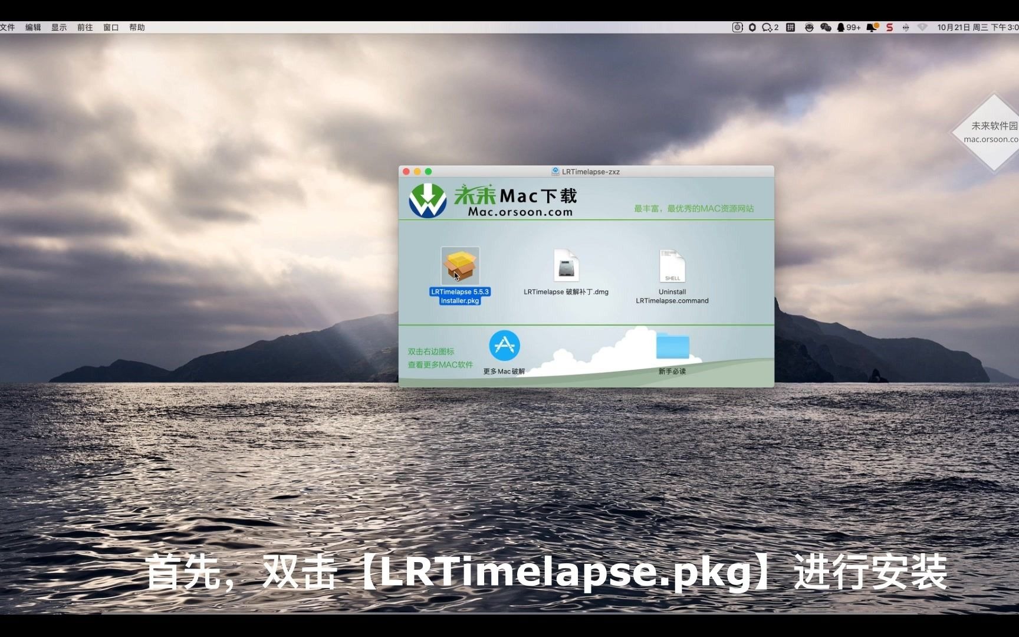This screenshot has height=637, width=1019.
Task: Click the round face icon in menu bar
Action: pos(809,27)
